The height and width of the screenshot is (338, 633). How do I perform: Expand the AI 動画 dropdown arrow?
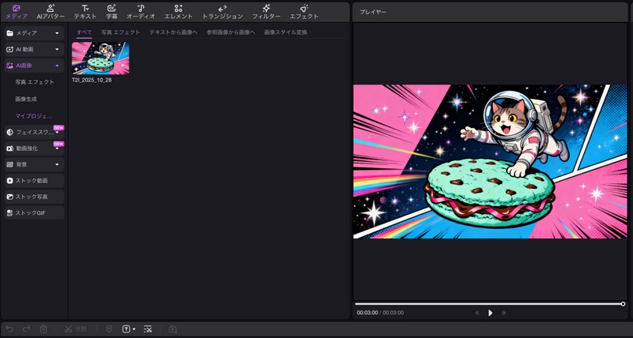click(x=57, y=49)
